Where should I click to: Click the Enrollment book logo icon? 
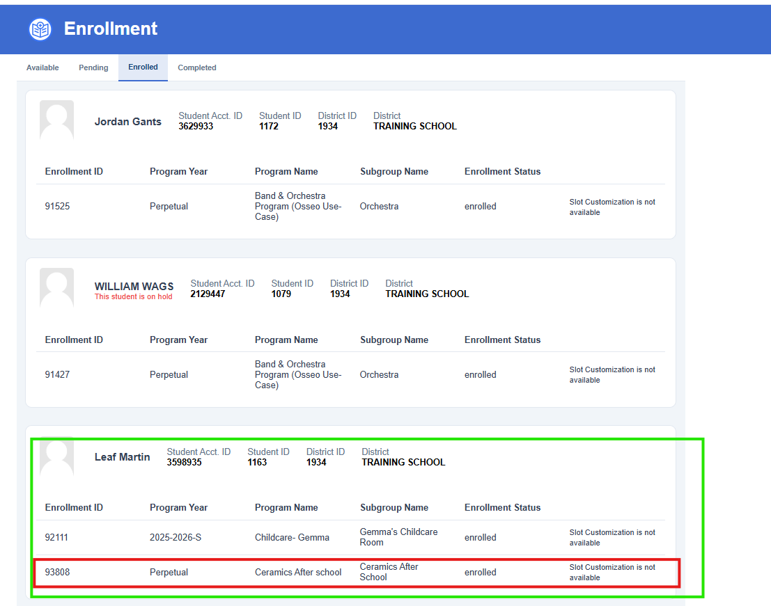[x=40, y=29]
